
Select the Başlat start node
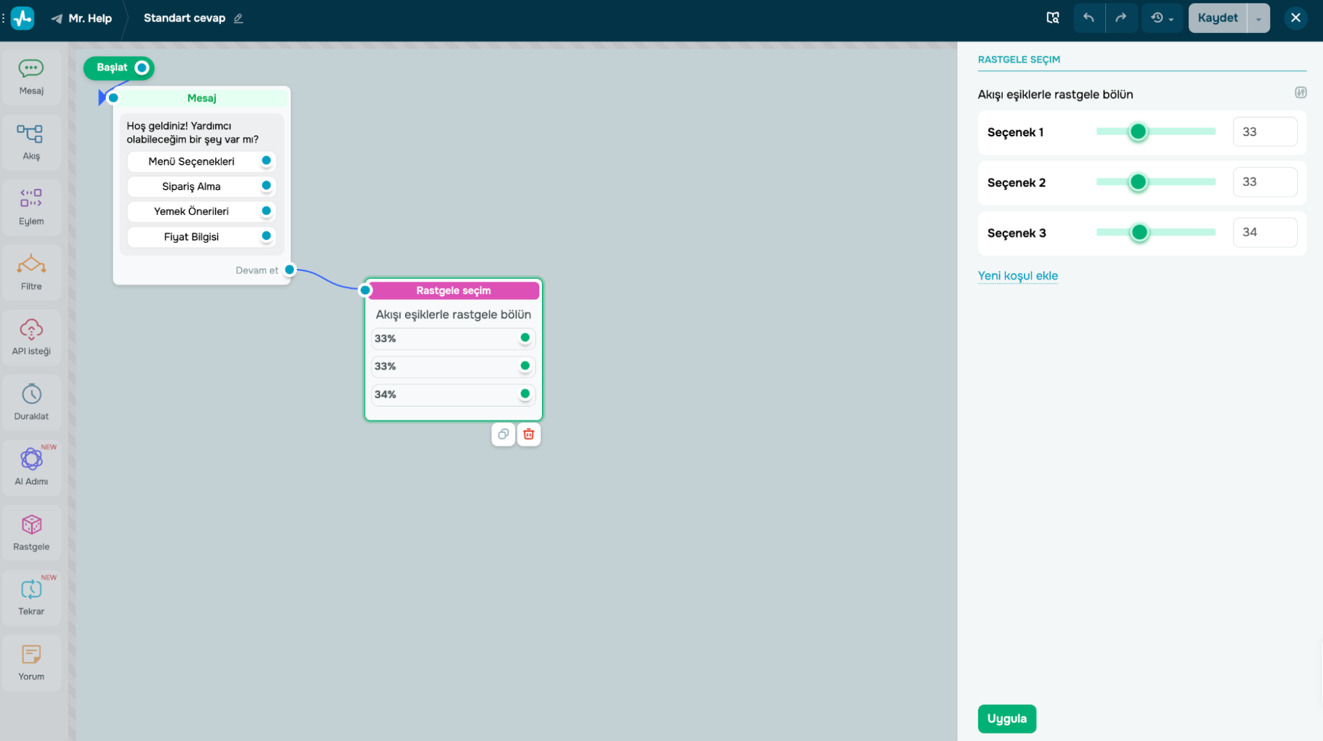pos(118,67)
